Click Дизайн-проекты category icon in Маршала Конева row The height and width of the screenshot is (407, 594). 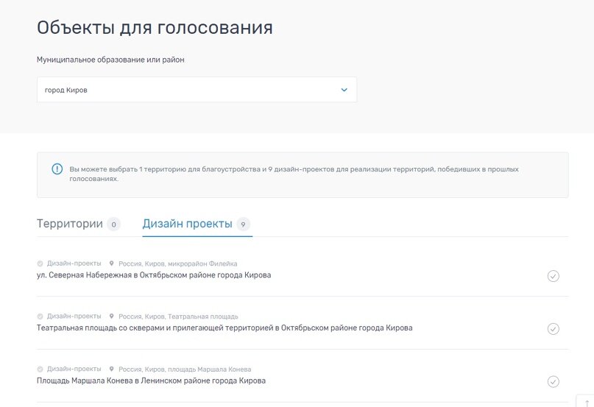[x=40, y=369]
